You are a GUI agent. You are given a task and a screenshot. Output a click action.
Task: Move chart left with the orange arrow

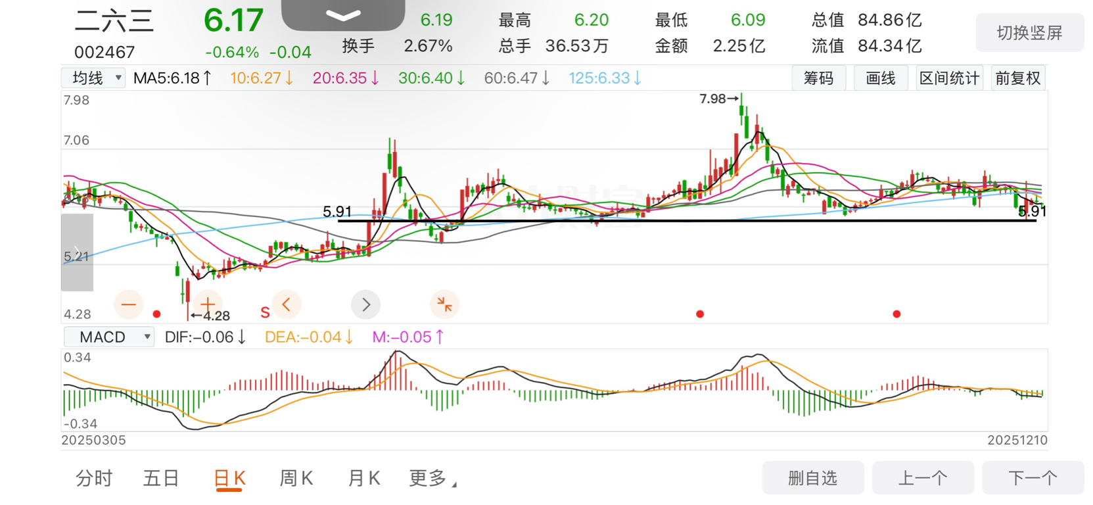point(287,304)
